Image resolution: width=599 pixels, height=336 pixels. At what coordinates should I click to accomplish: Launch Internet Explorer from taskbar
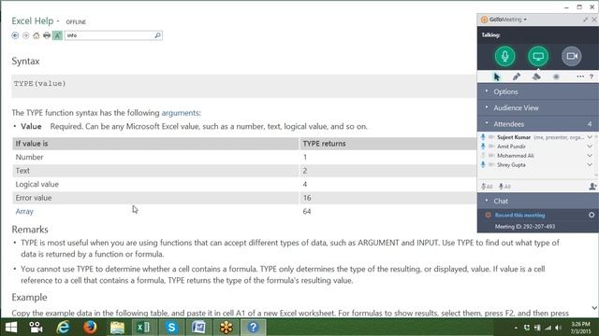coord(63,328)
